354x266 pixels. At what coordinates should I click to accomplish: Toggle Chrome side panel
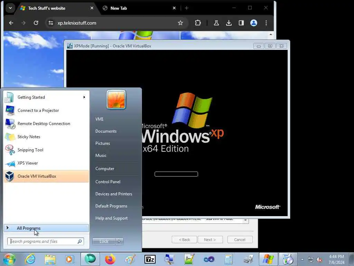coord(241,23)
